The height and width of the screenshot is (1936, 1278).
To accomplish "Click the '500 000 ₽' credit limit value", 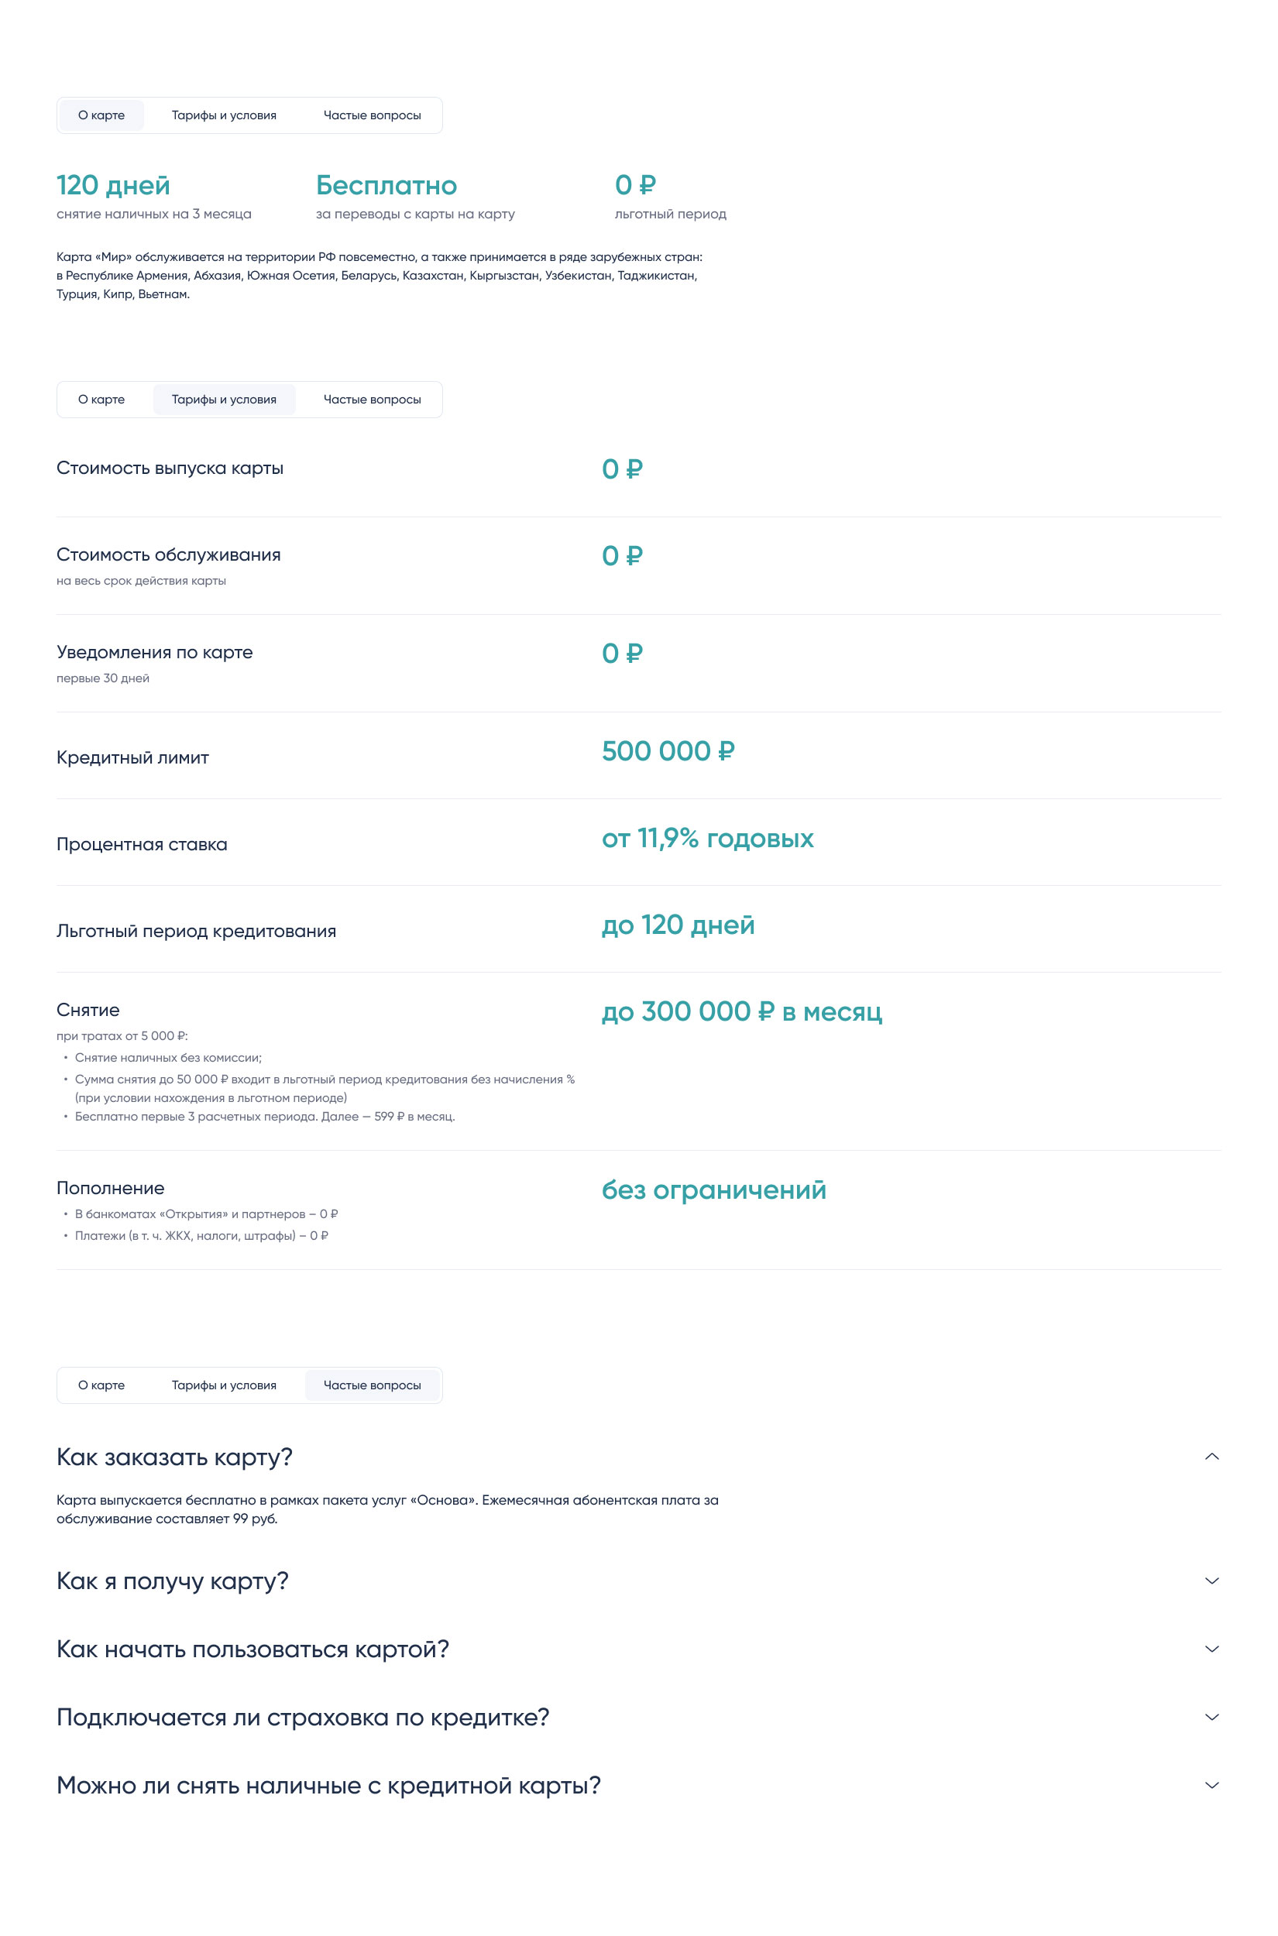I will point(668,751).
